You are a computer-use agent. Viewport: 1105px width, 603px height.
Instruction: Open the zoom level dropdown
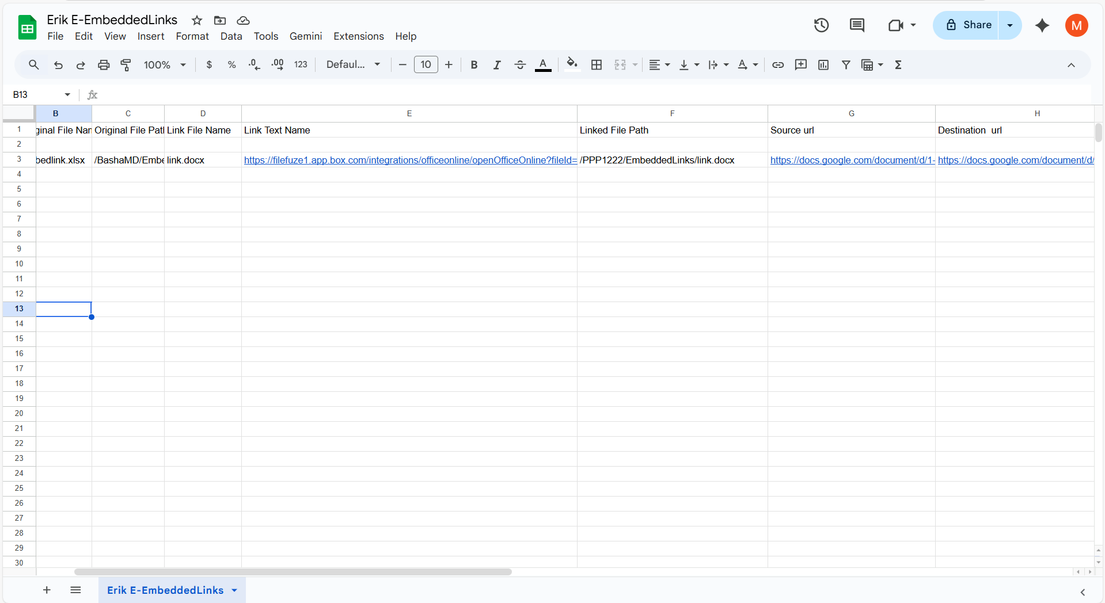pyautogui.click(x=164, y=64)
